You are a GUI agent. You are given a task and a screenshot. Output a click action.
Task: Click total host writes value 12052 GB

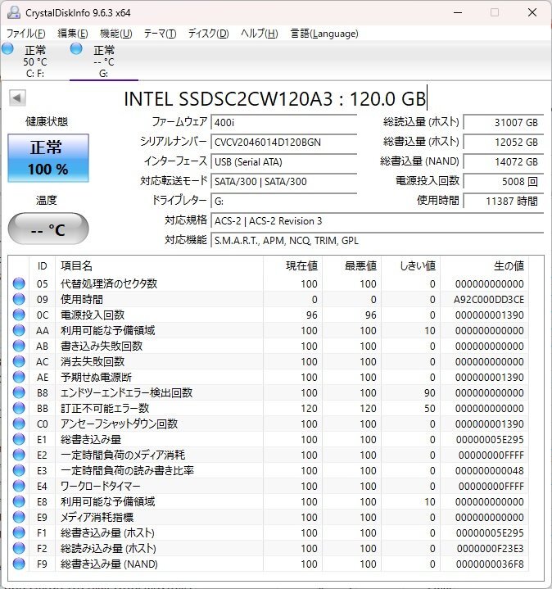tap(504, 143)
